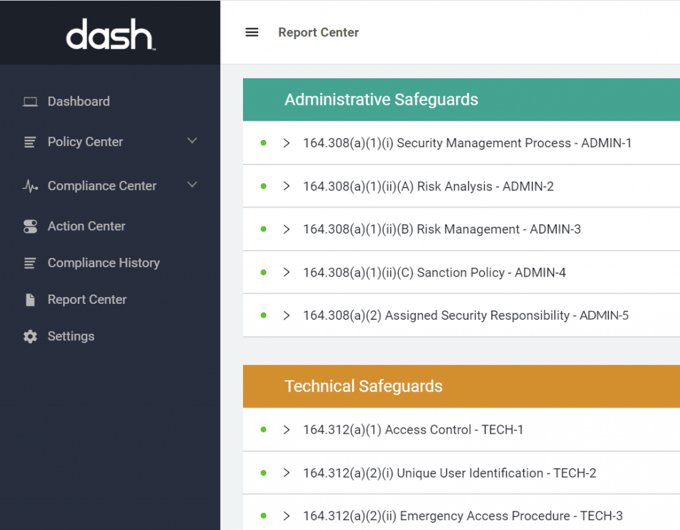Screen dimensions: 680x530
Task: Click the Compliance Center pulse icon
Action: pyautogui.click(x=30, y=186)
